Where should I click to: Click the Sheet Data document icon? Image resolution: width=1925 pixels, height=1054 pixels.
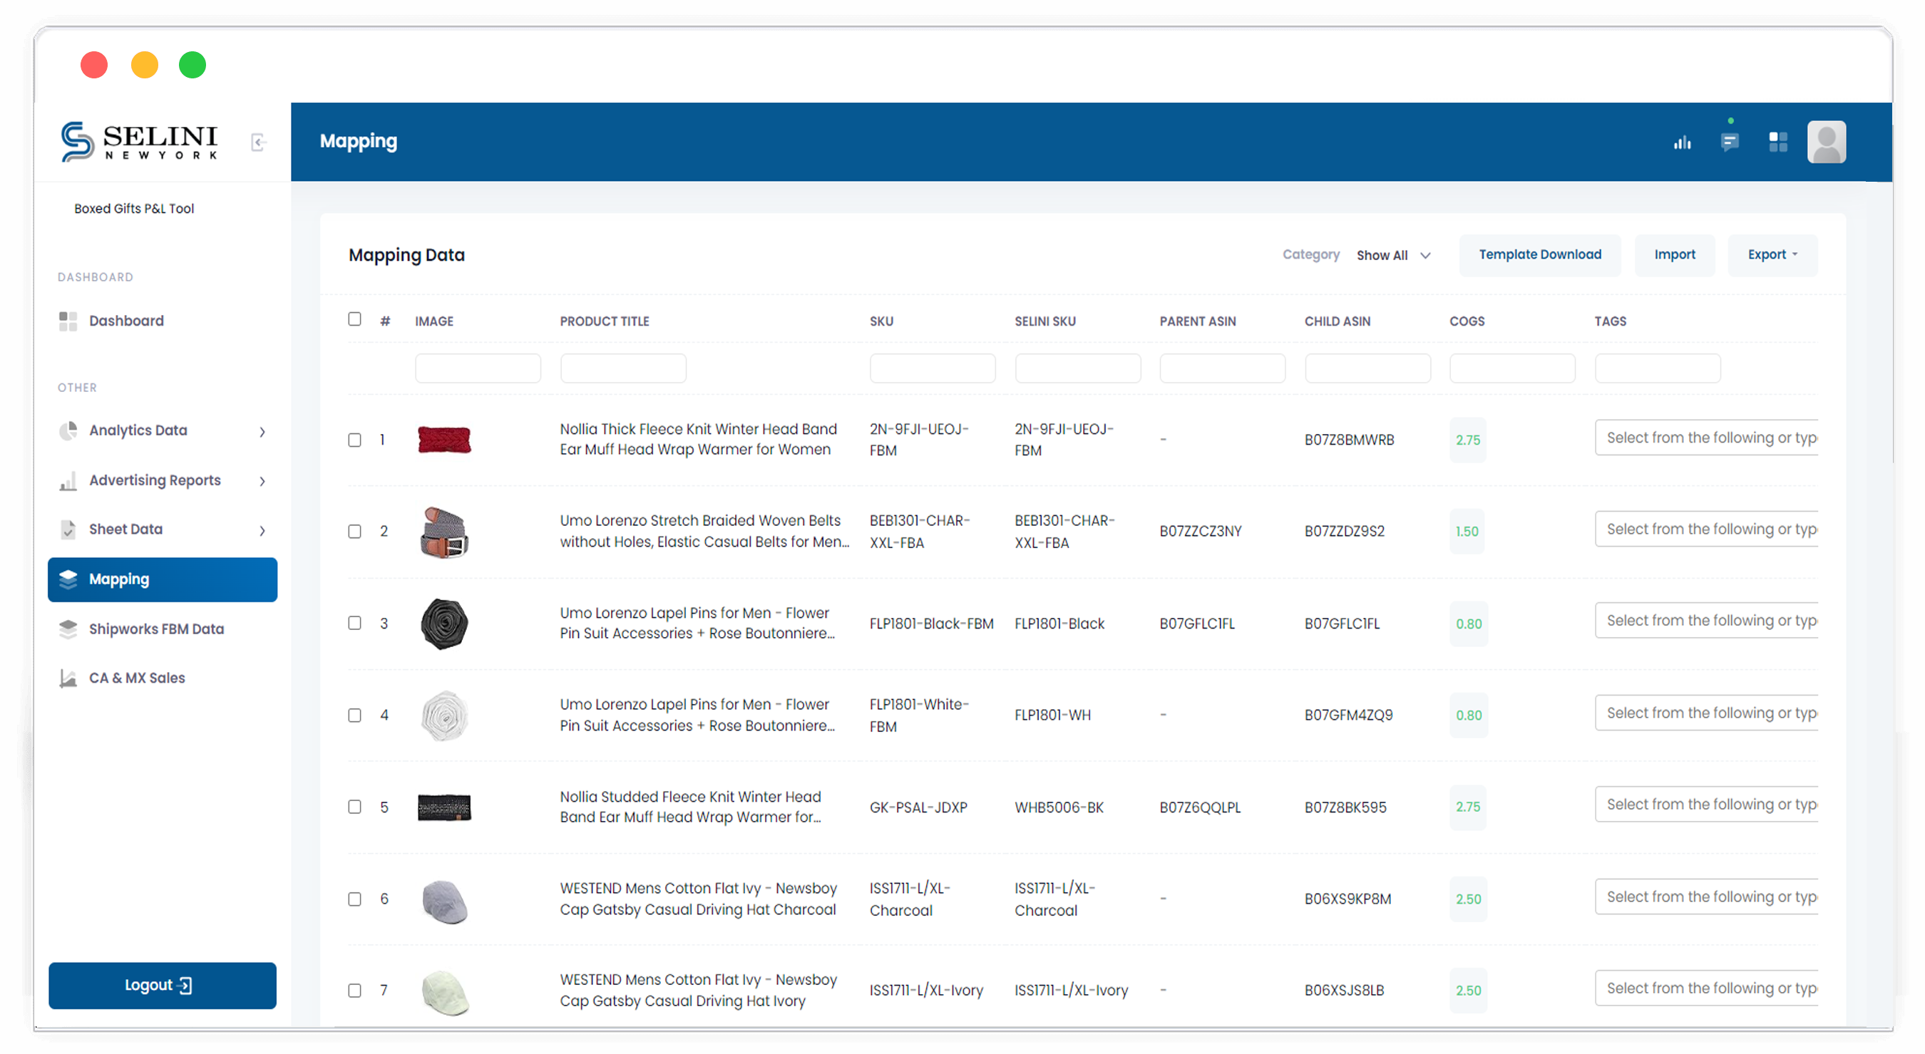pyautogui.click(x=68, y=529)
